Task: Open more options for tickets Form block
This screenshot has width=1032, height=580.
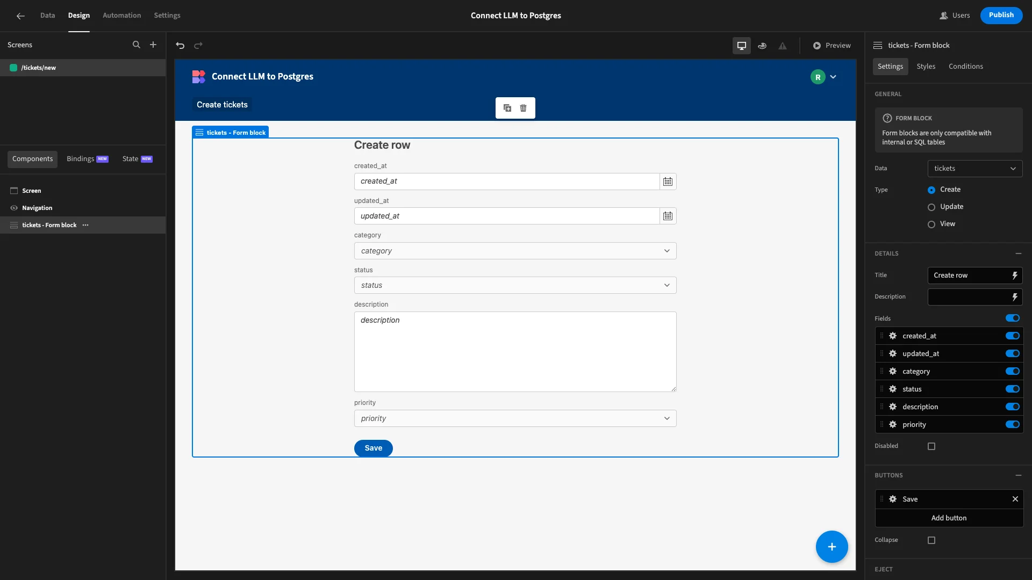Action: tap(85, 225)
